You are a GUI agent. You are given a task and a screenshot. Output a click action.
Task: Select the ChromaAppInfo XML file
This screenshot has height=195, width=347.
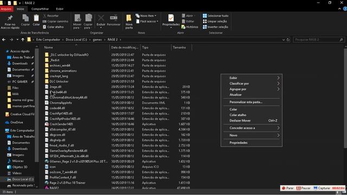(60, 103)
